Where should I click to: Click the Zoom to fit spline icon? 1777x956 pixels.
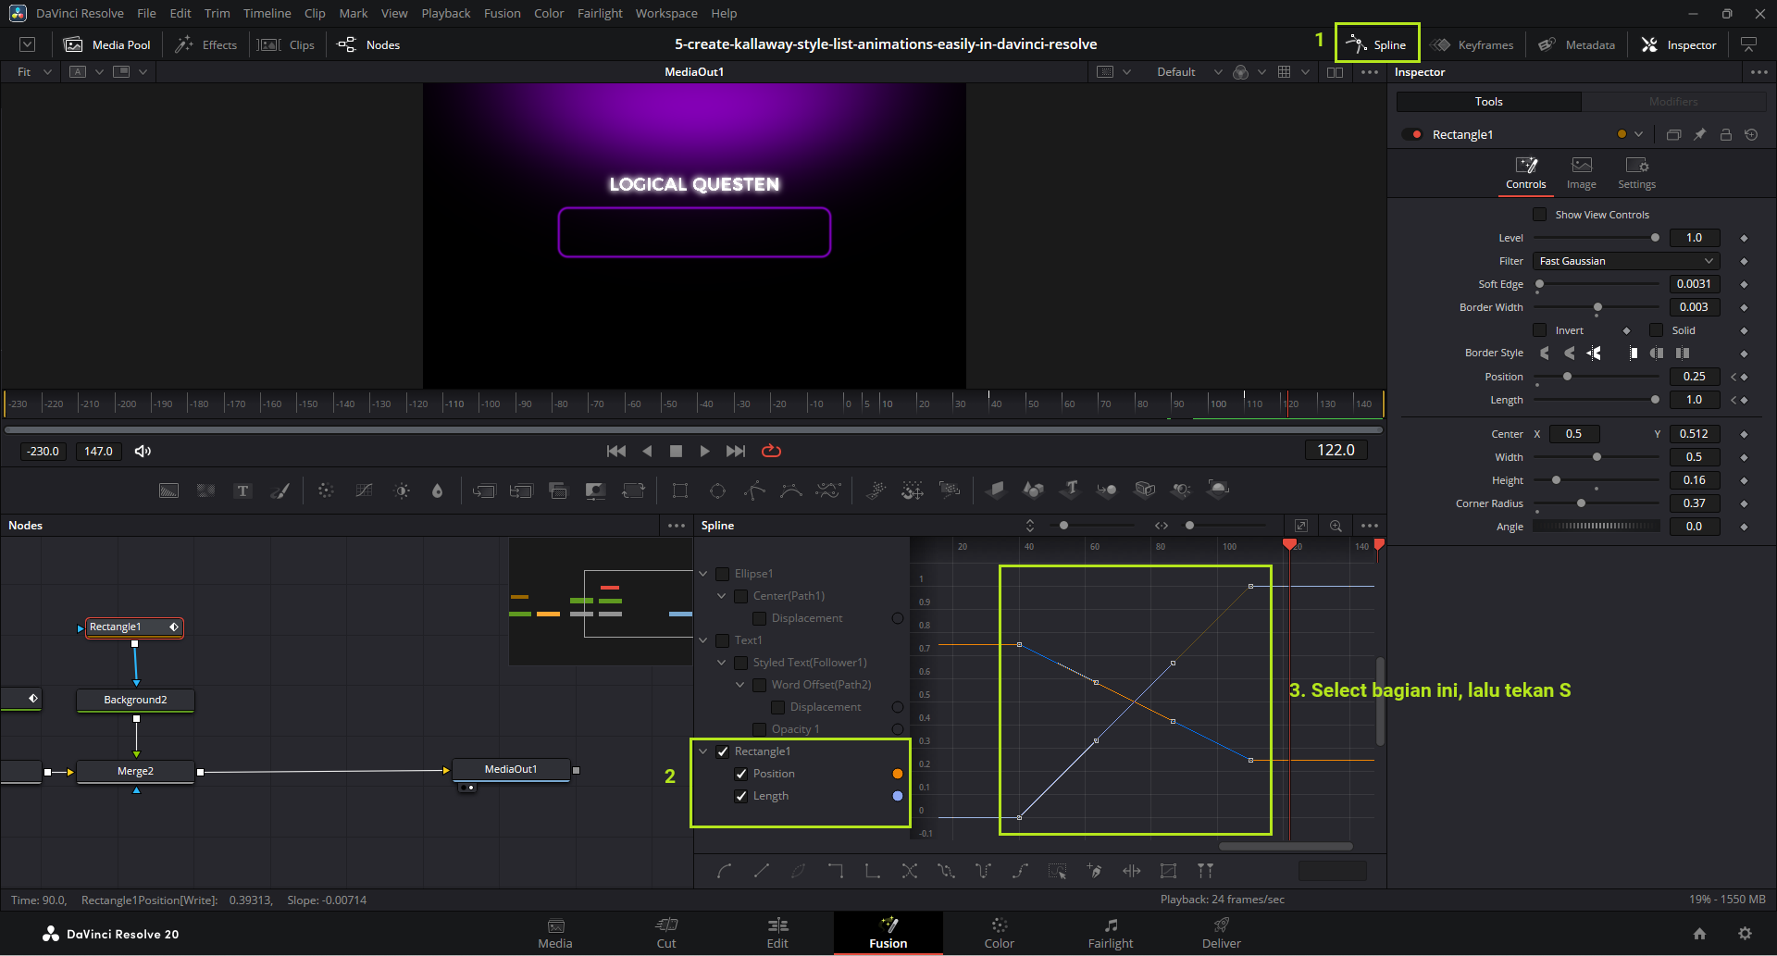tap(1300, 526)
